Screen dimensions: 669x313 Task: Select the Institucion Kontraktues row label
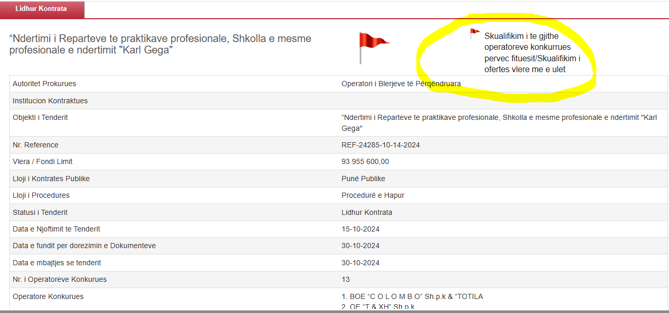(50, 101)
